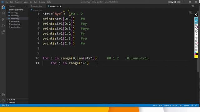
Task: Open the Selection menu
Action: click(x=18, y=2)
